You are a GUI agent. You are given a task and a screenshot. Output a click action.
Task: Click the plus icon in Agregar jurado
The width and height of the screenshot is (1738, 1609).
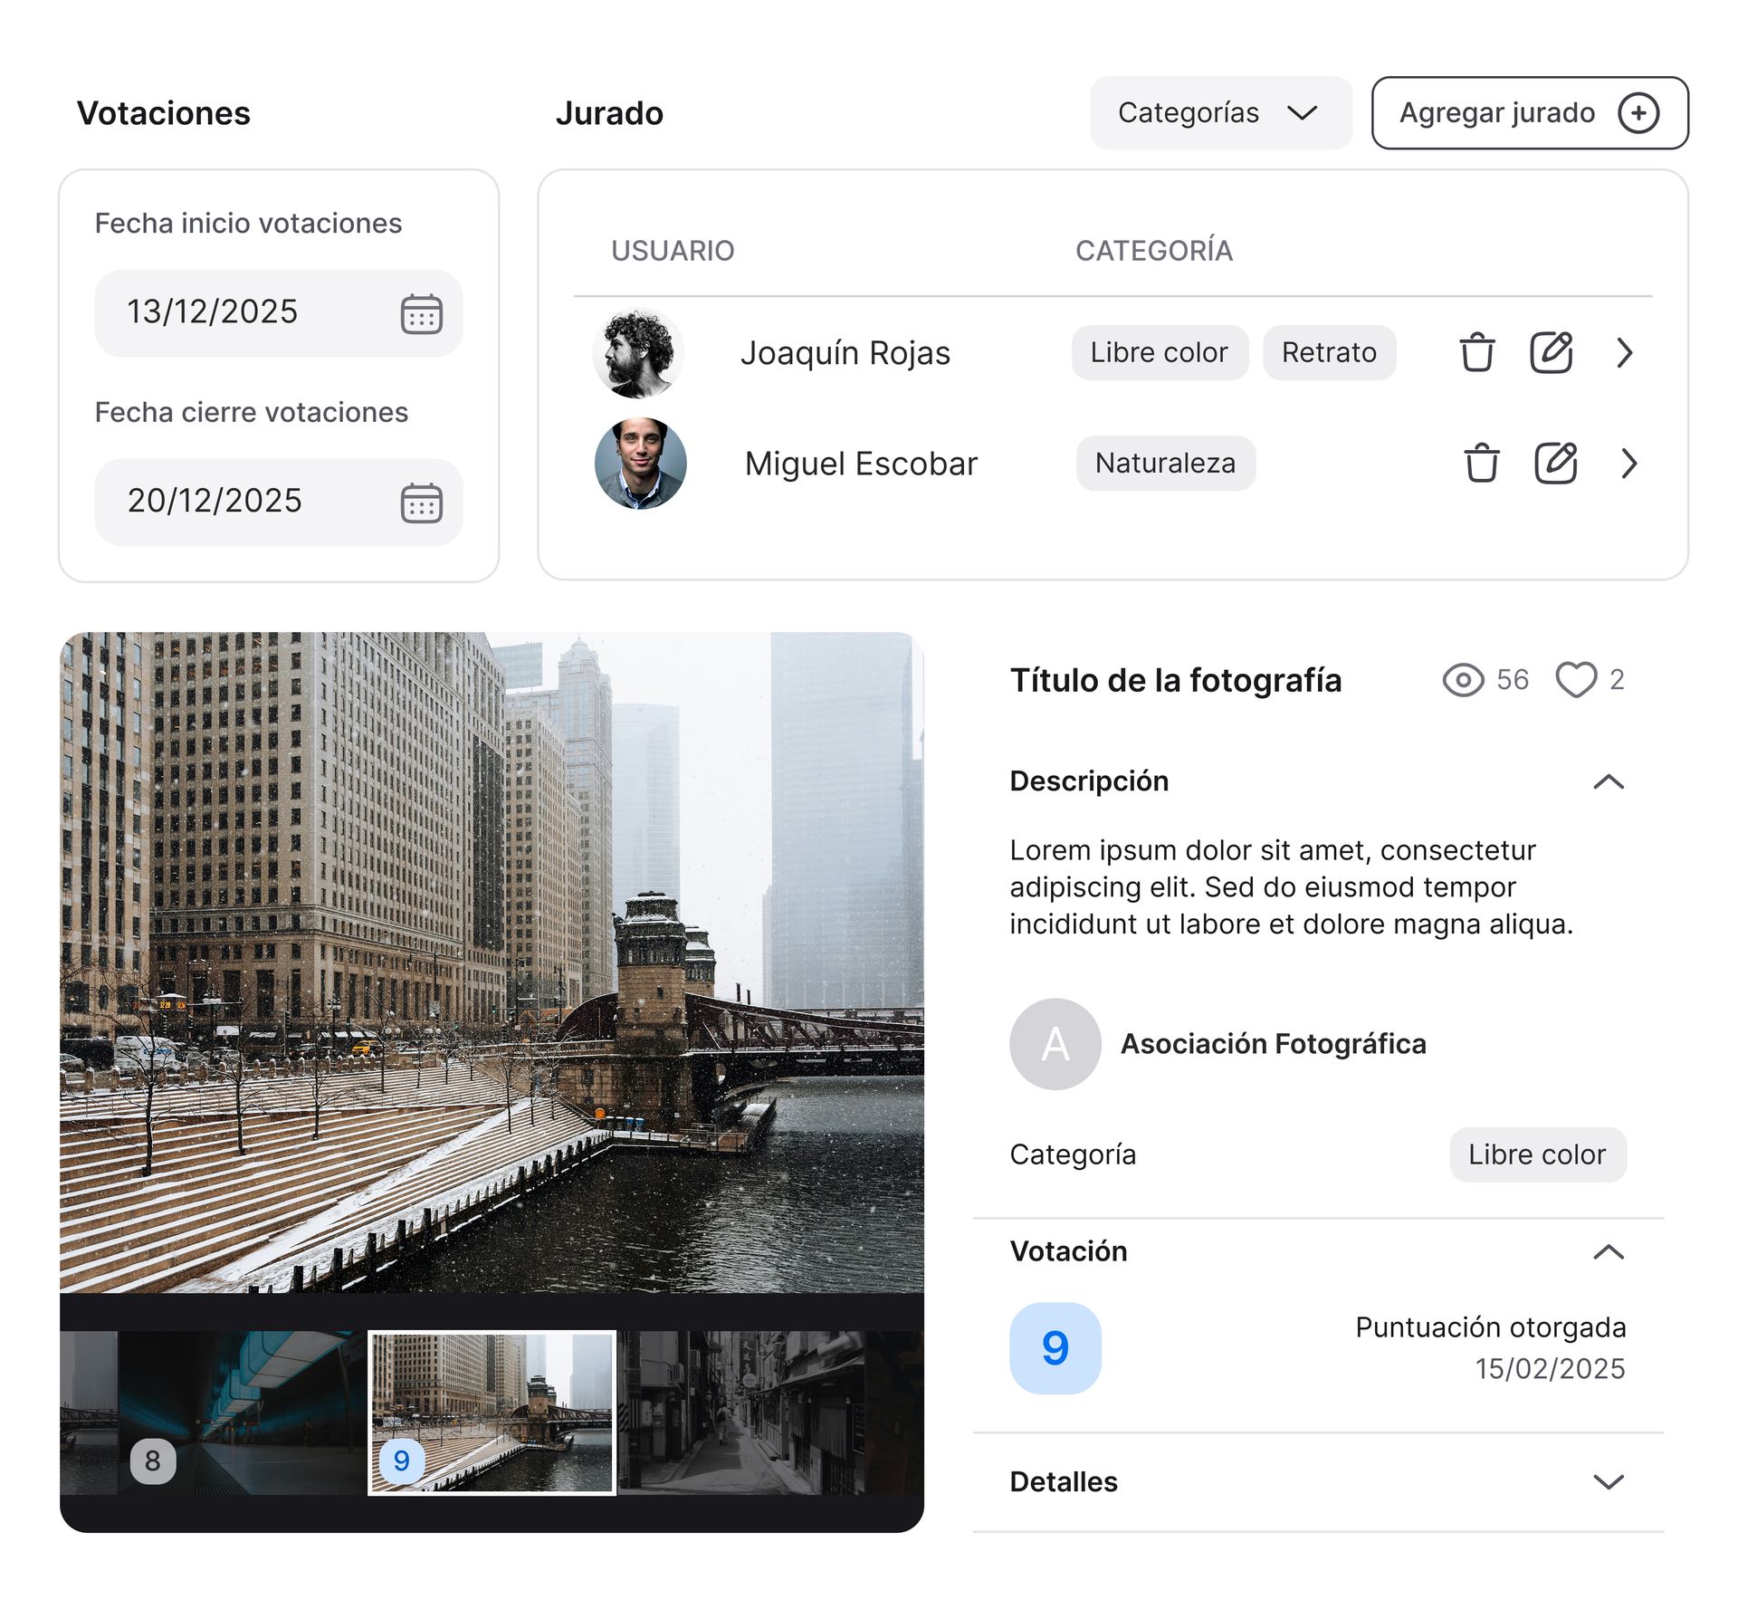point(1638,113)
